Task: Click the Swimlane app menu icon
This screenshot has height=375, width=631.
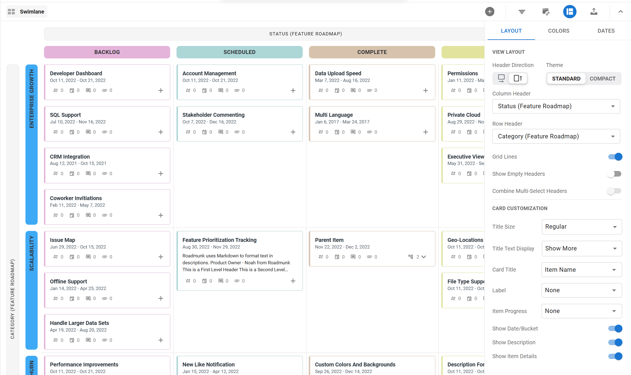Action: 11,11
